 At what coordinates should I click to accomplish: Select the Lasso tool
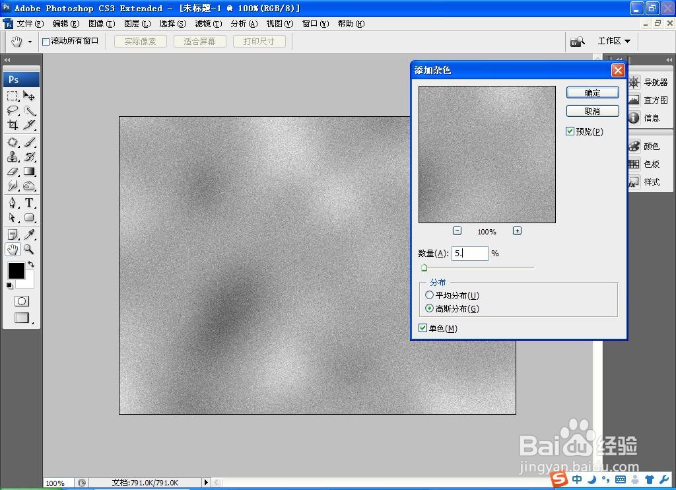pos(13,110)
